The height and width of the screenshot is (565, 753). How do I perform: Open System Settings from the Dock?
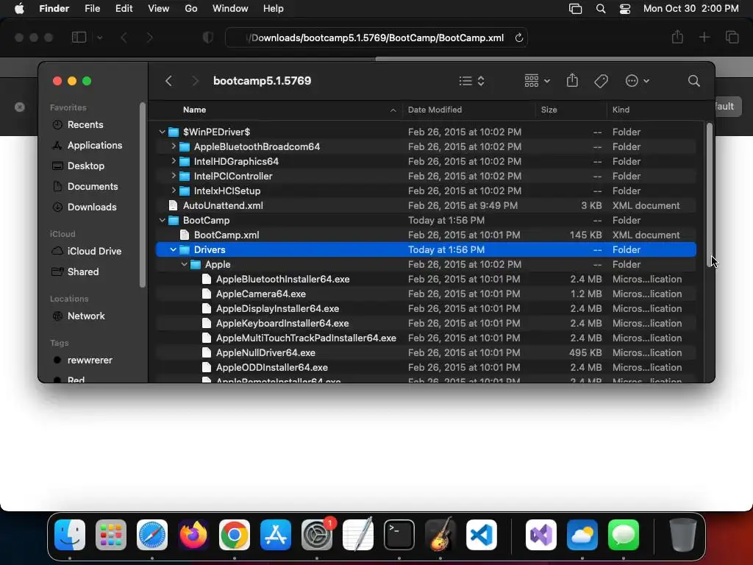pos(317,535)
